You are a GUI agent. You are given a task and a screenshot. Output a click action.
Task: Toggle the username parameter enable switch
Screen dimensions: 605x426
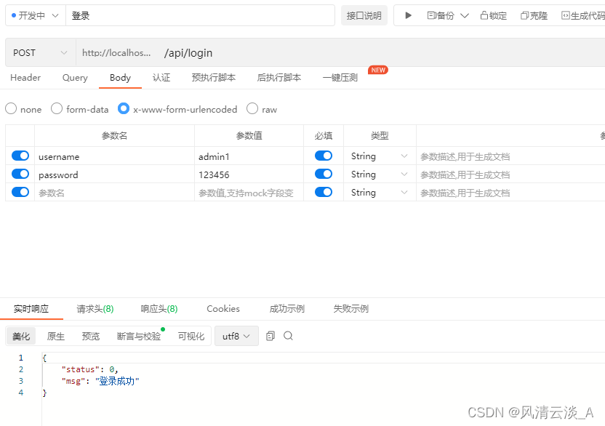click(20, 156)
